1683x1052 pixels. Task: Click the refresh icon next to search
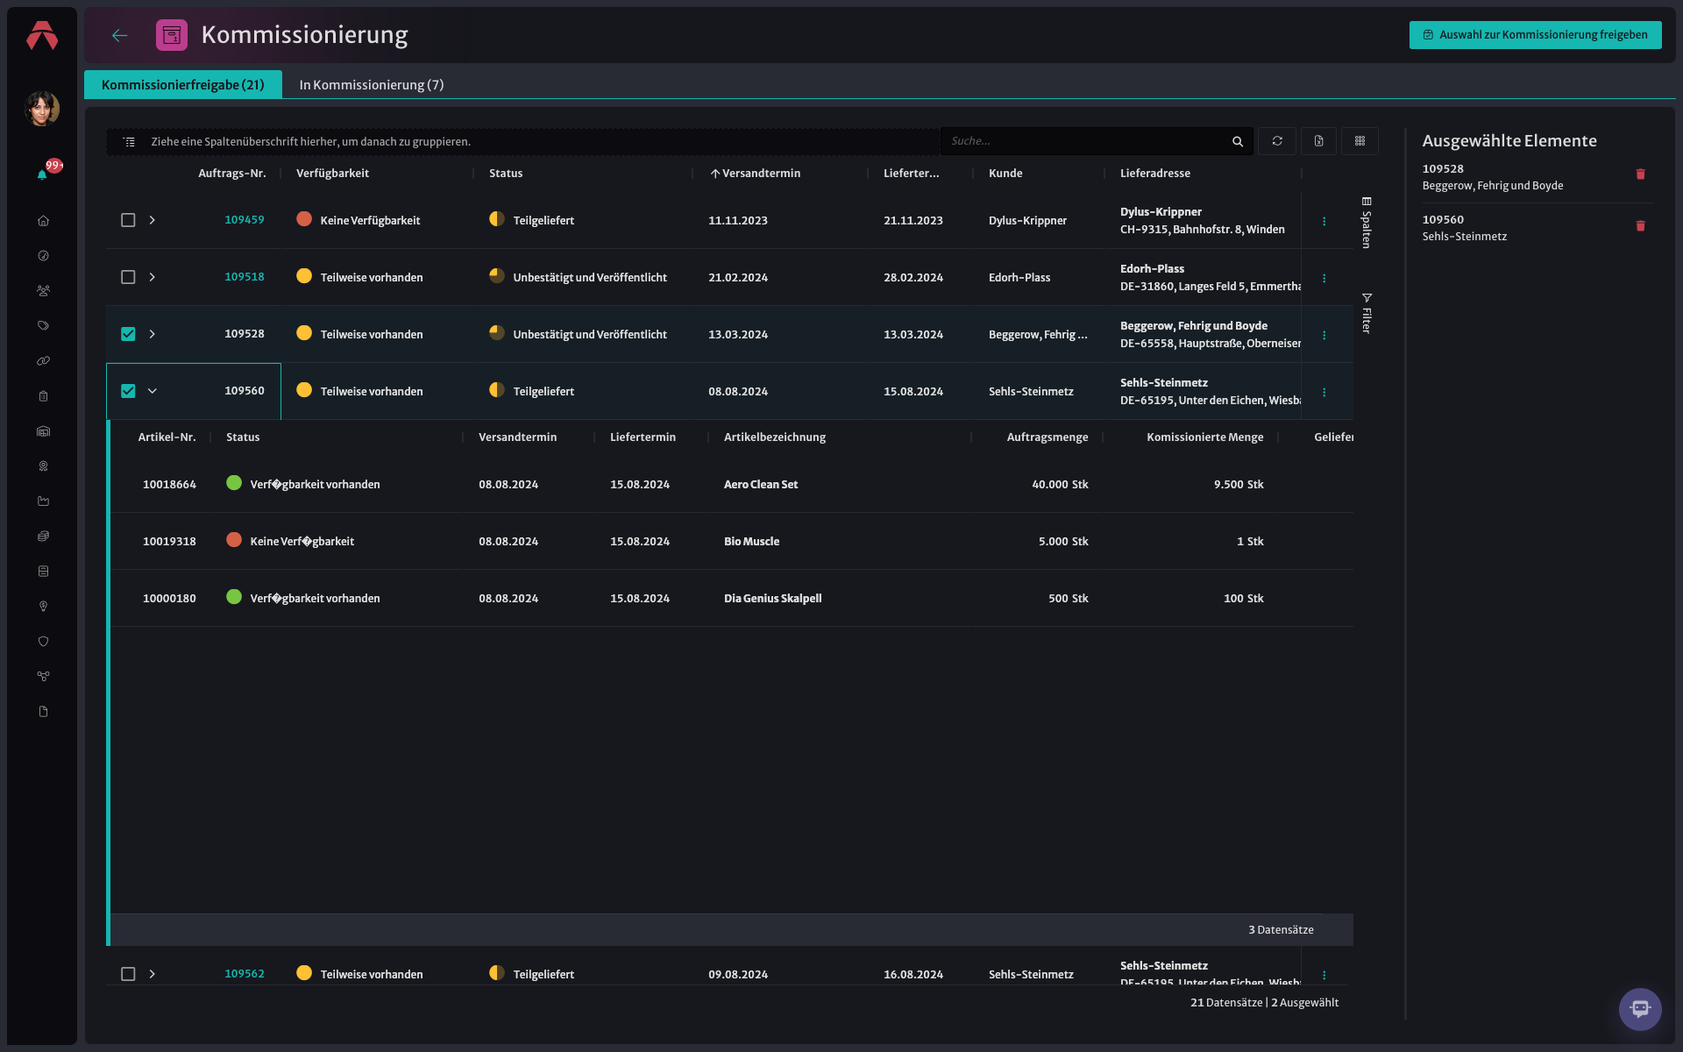(x=1277, y=141)
